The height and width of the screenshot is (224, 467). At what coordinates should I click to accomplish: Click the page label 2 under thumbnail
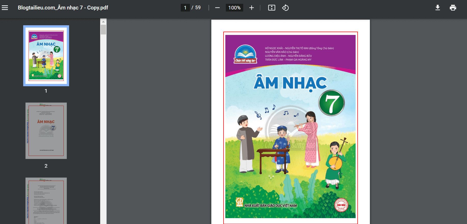[x=46, y=166]
